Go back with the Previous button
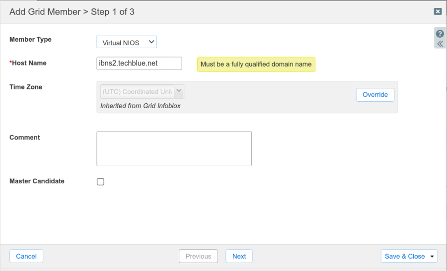 (x=198, y=256)
